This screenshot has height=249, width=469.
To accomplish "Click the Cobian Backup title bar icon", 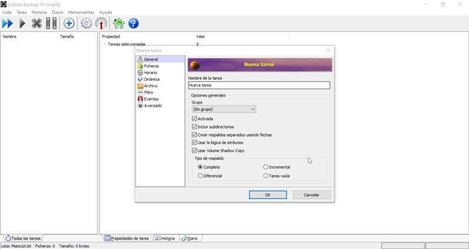I will pyautogui.click(x=4, y=5).
